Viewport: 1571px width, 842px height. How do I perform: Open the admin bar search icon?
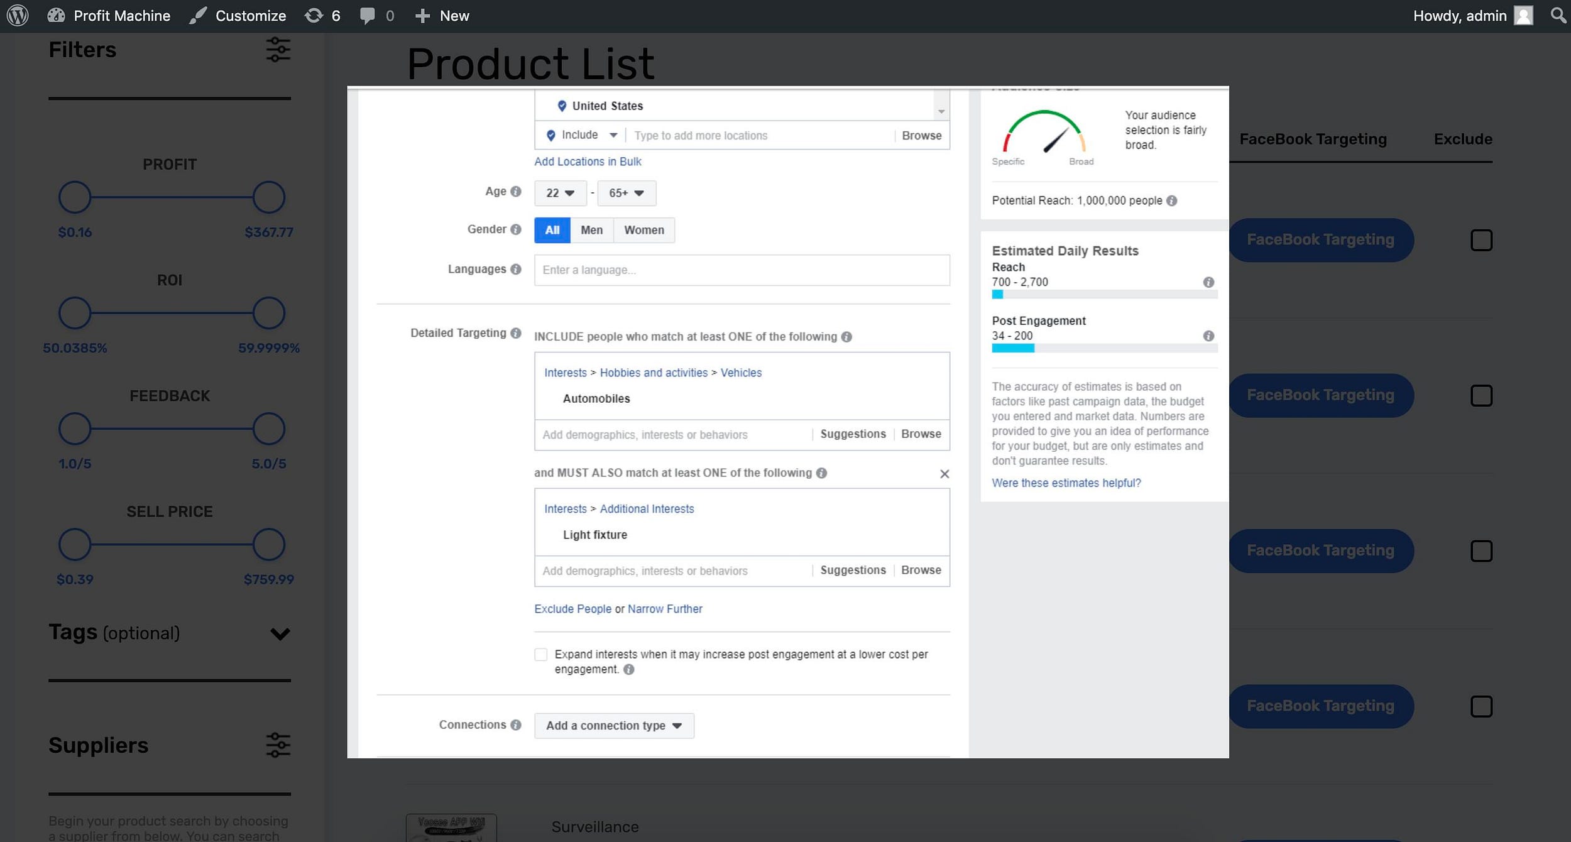[x=1558, y=15]
